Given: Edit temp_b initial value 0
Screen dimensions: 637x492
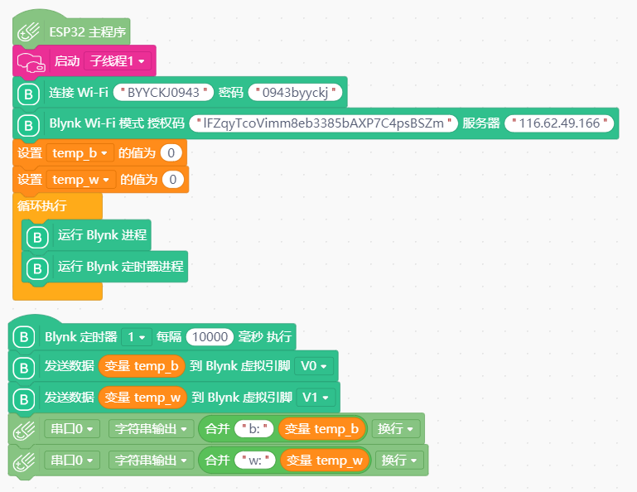Looking at the screenshot, I should pos(171,153).
